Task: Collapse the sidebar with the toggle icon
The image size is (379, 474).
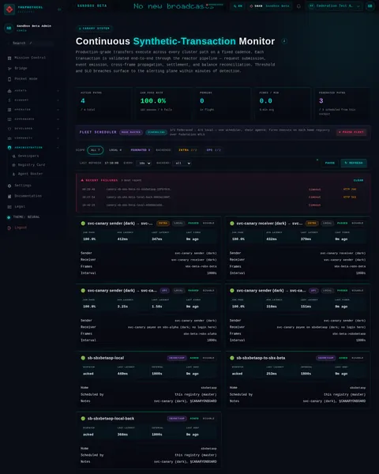Action: click(x=59, y=9)
